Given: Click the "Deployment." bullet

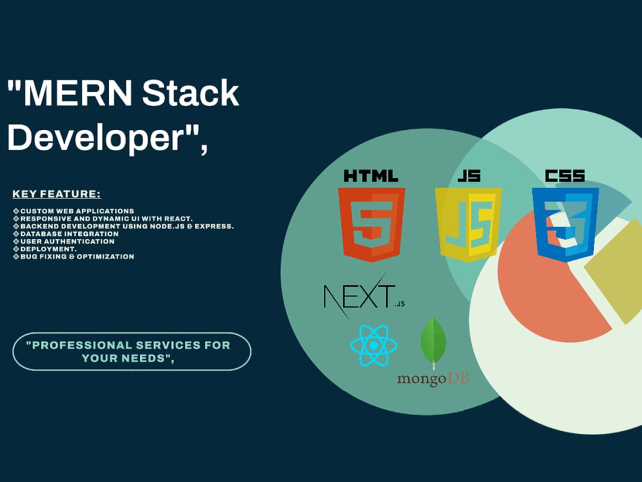Looking at the screenshot, I should point(45,249).
